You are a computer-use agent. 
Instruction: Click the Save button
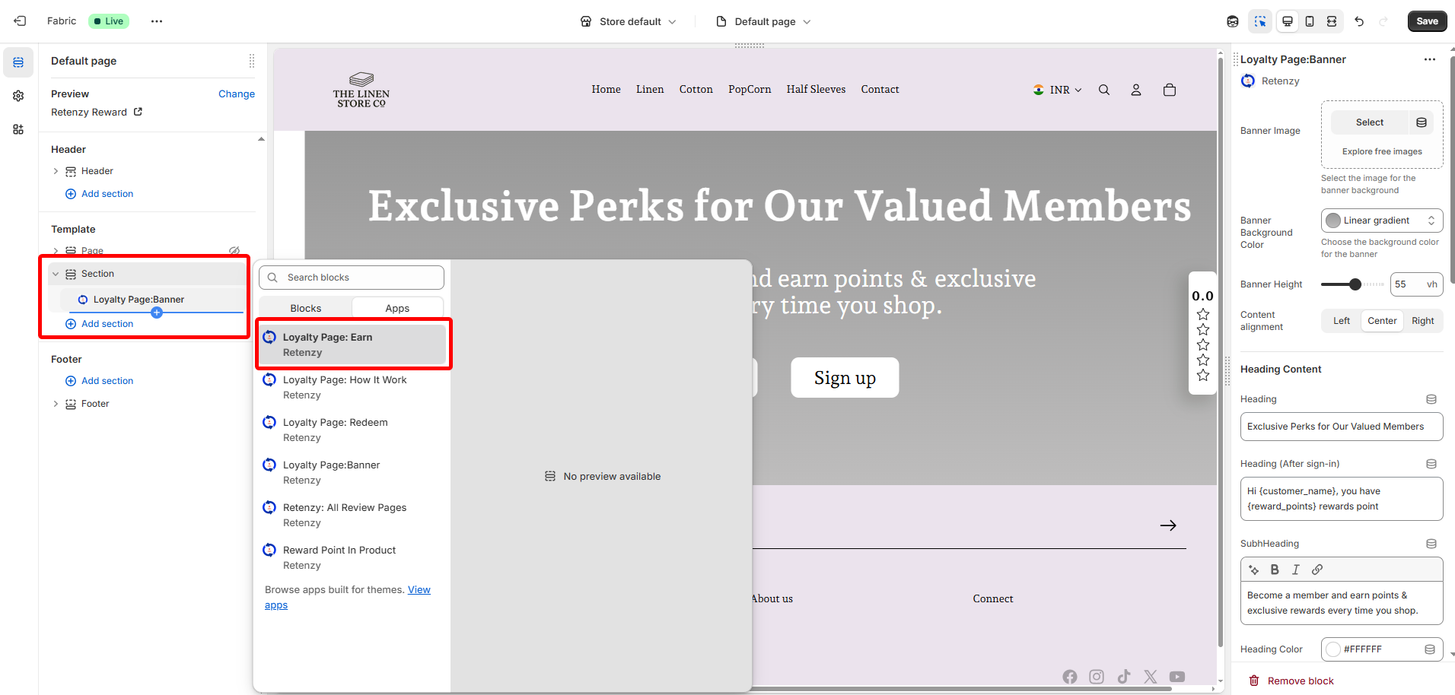1427,21
